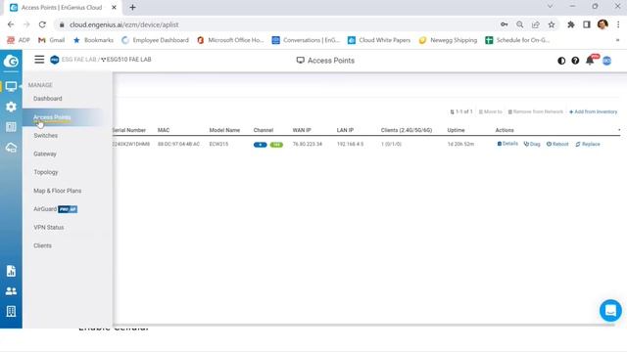
Task: Open the third sidebar panel icon
Action: pos(11,127)
